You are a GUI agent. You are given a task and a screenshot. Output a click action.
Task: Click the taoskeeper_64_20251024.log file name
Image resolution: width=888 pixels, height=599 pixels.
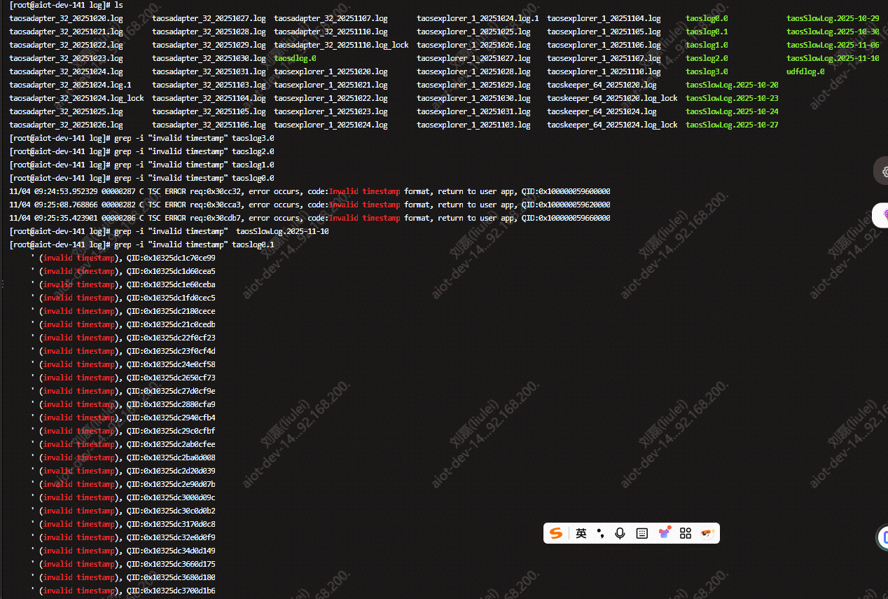coord(602,111)
